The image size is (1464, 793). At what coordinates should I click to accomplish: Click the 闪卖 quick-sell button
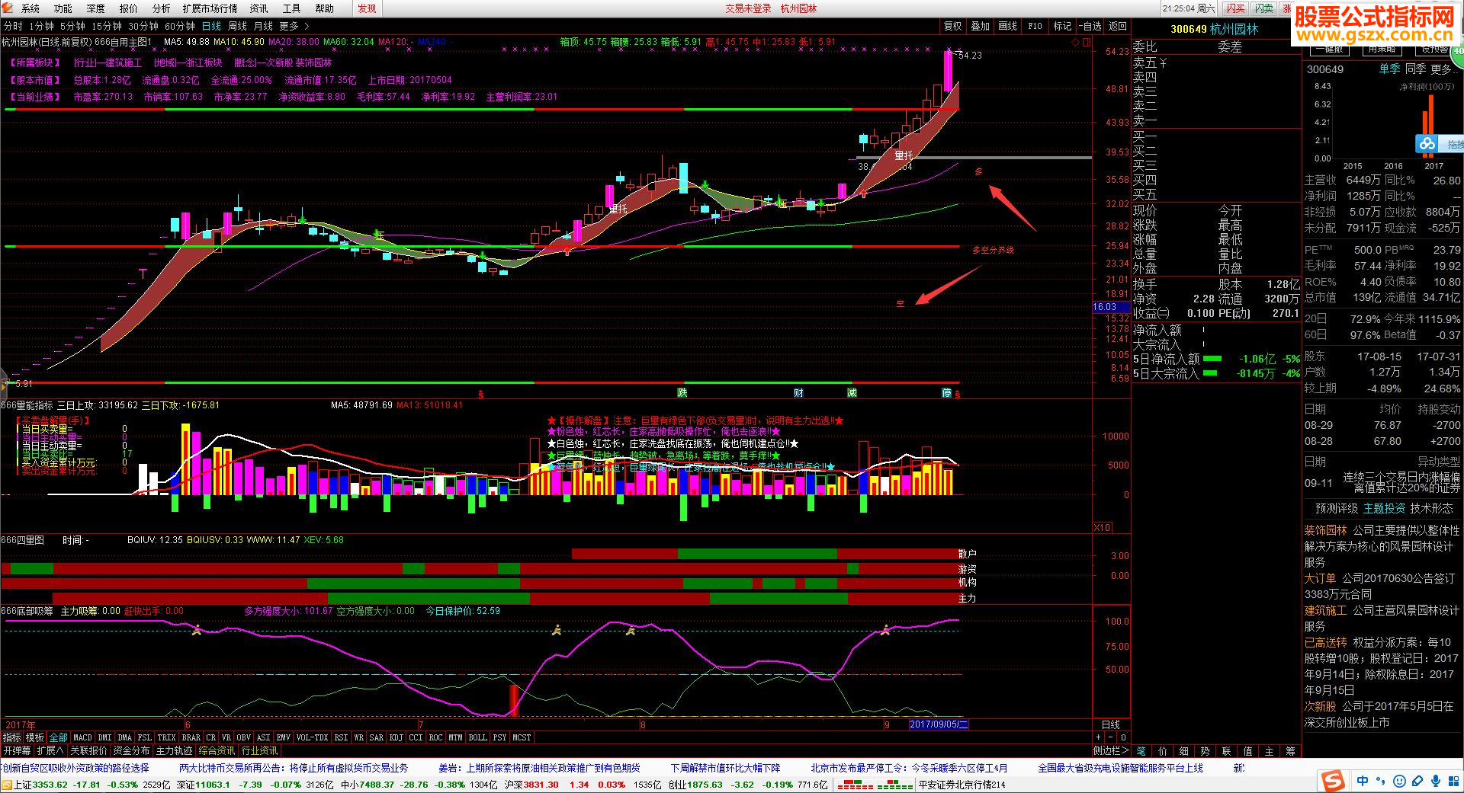(1264, 8)
